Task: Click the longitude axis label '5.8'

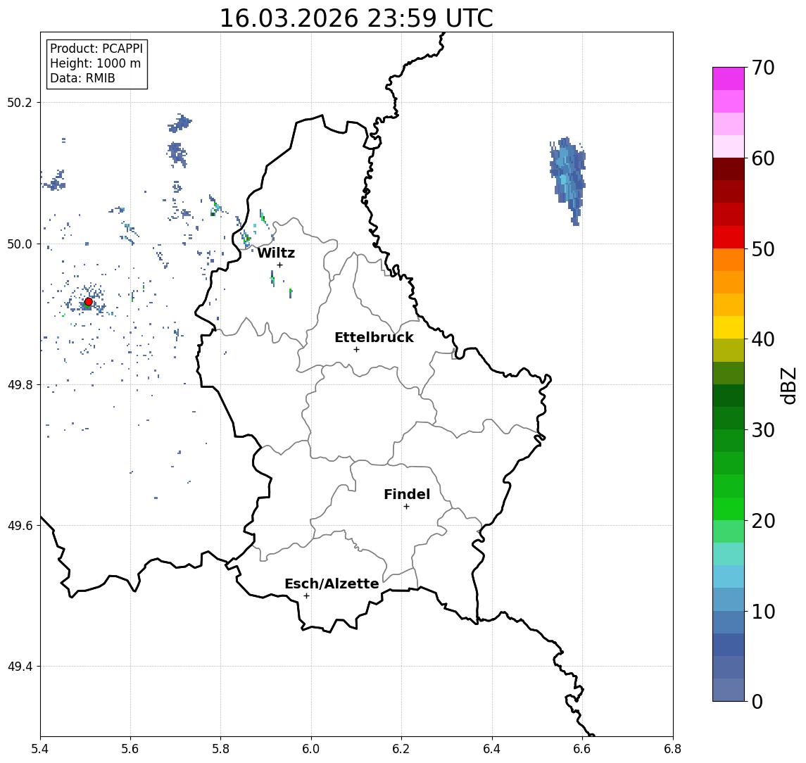Action: point(221,749)
